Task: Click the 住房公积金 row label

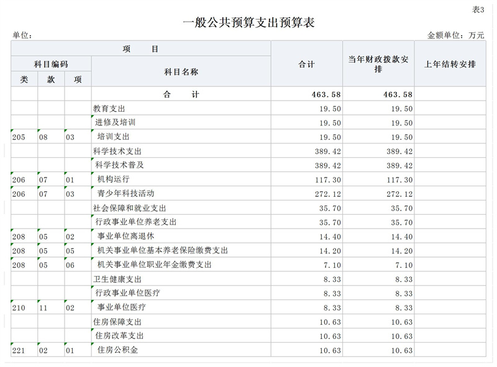Action: coord(117,350)
